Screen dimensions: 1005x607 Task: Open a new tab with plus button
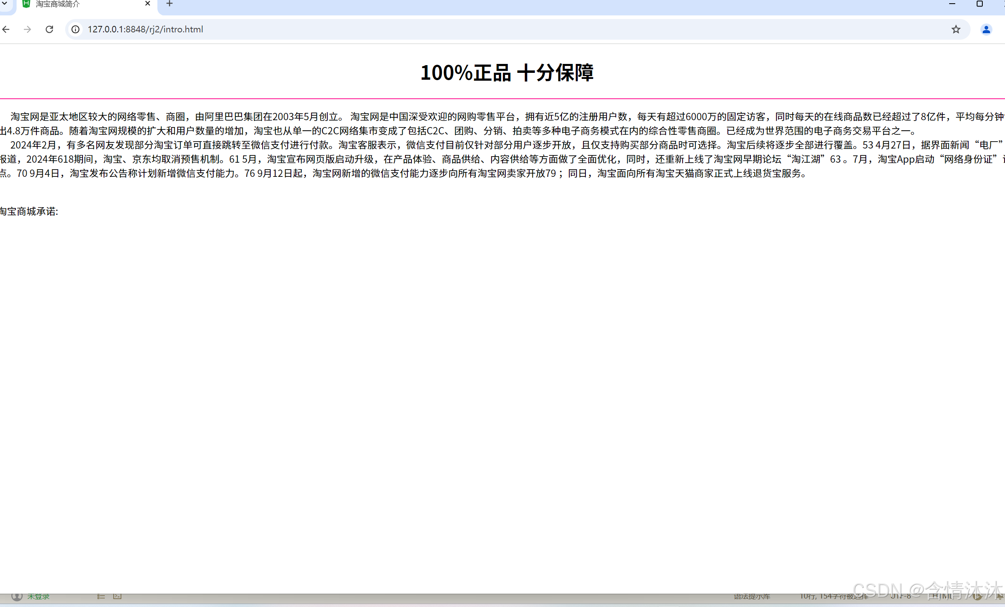point(170,4)
